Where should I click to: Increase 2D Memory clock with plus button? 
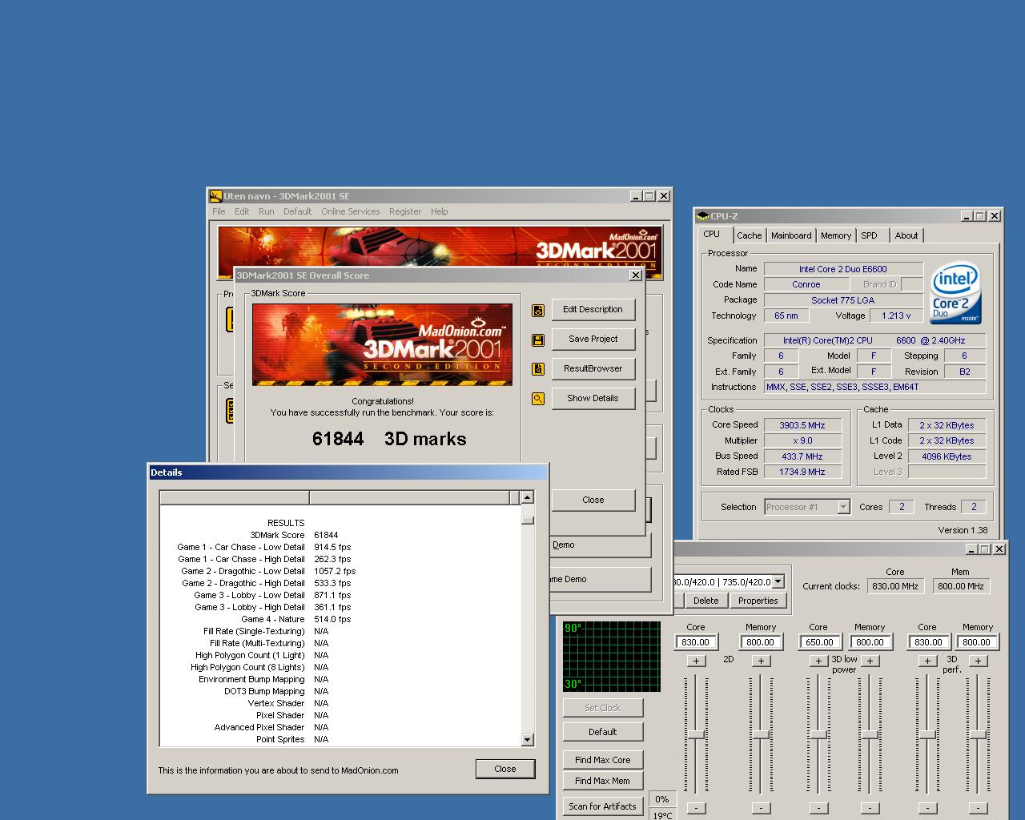[x=761, y=661]
